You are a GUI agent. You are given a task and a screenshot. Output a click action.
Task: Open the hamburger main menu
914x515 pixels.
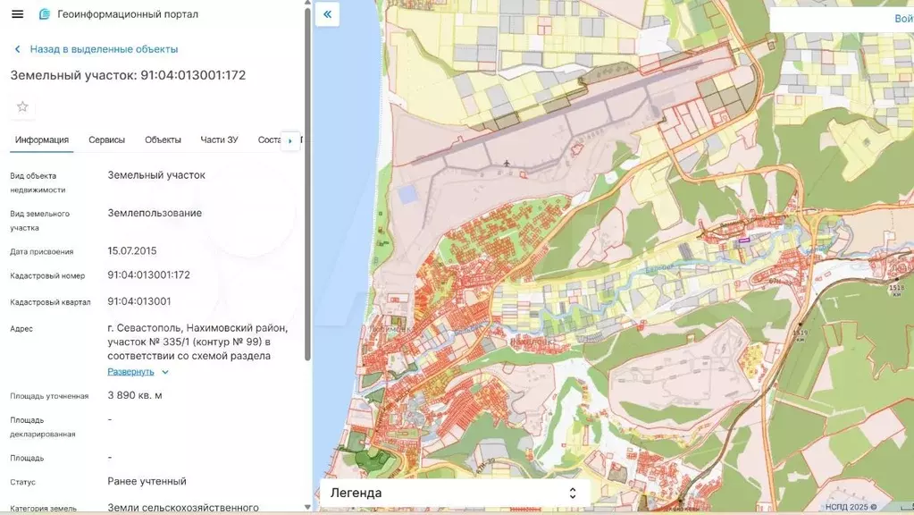click(x=17, y=14)
